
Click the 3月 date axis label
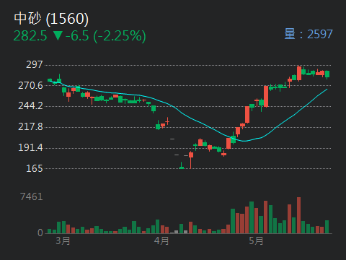63,240
